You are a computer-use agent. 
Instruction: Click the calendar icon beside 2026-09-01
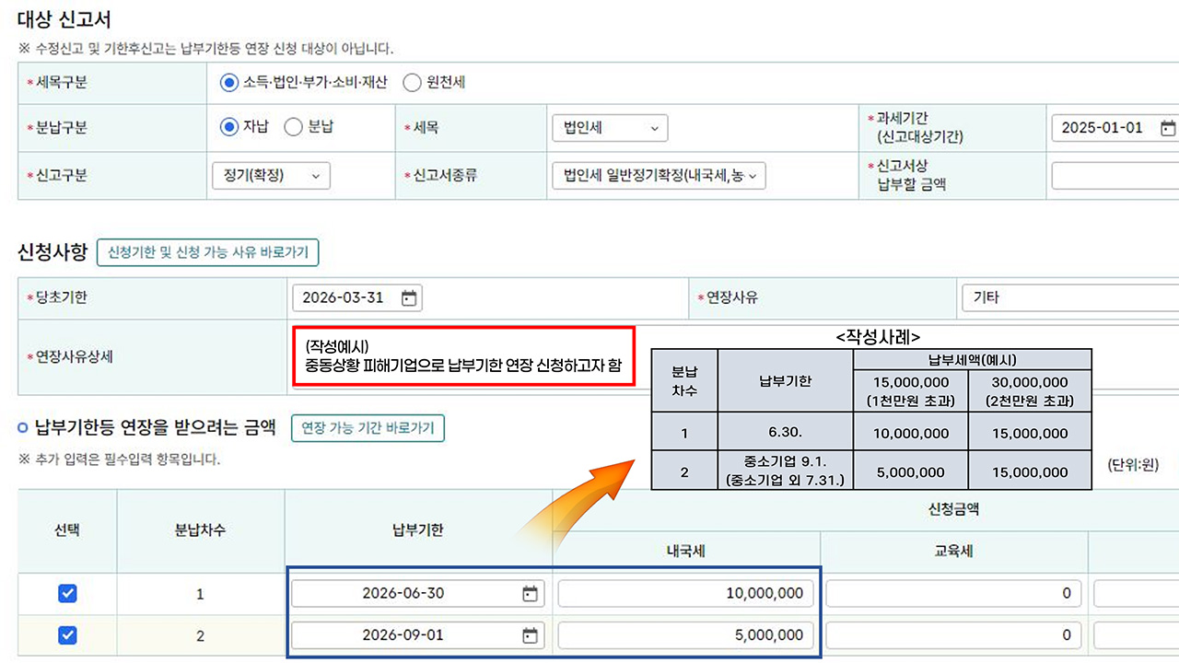tap(531, 634)
